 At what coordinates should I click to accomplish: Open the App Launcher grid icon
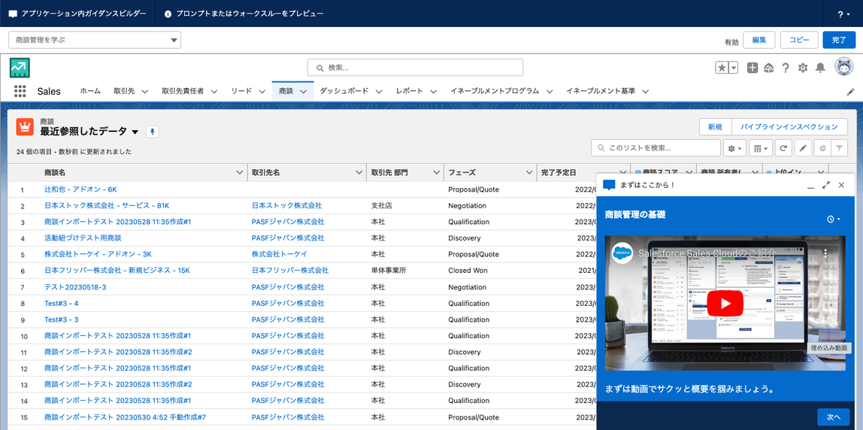(x=20, y=91)
